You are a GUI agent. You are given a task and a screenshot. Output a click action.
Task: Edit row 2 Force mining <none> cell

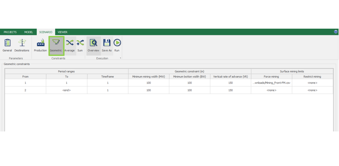tap(272, 91)
